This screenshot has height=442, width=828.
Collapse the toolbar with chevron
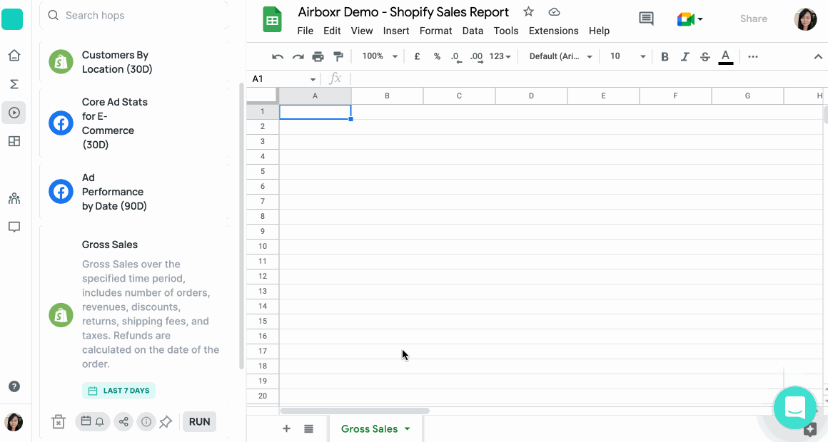pyautogui.click(x=818, y=56)
